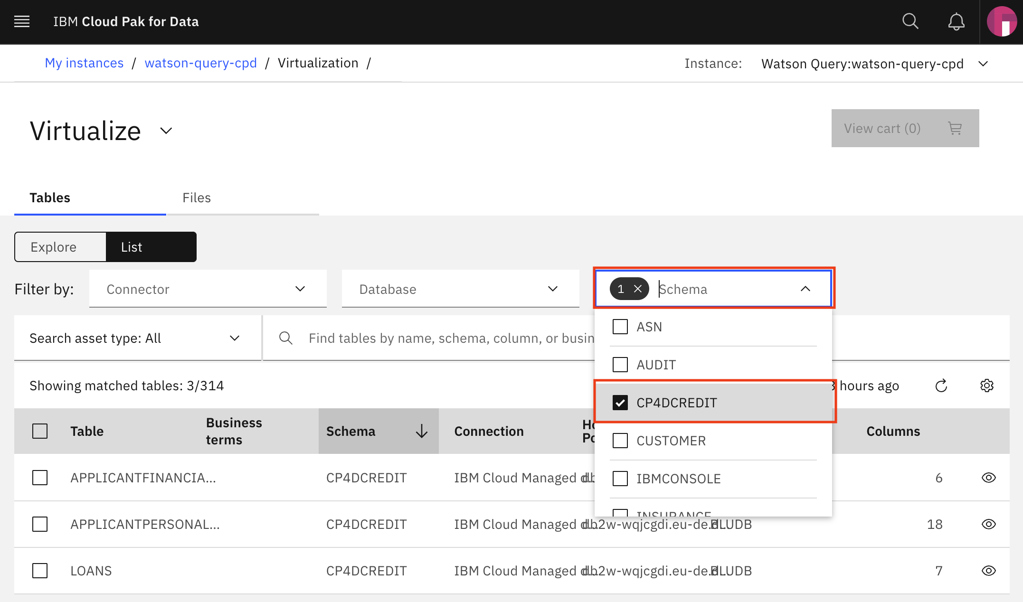
Task: Open watson-query-cpd breadcrumb link
Action: pos(200,63)
